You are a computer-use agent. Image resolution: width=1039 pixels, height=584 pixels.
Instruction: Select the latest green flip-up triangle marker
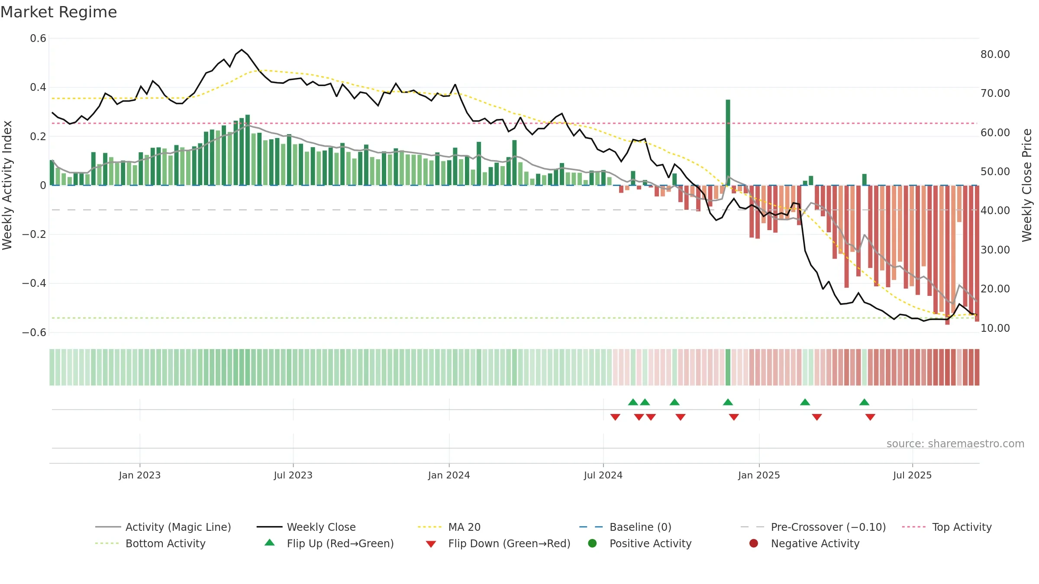(864, 402)
